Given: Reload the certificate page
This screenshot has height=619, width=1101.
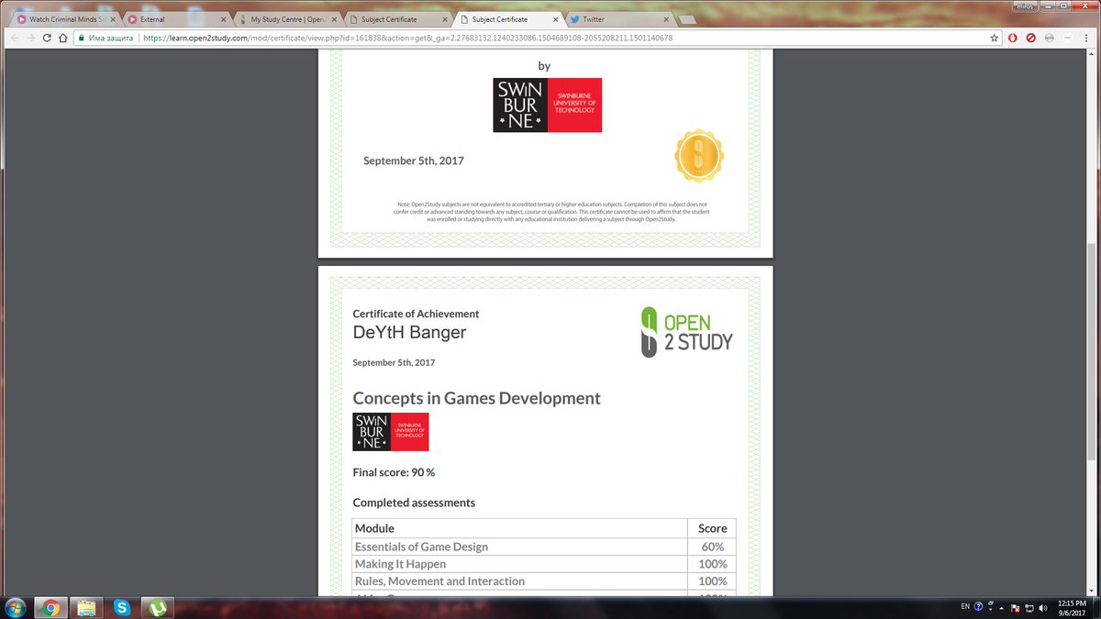Looking at the screenshot, I should 47,38.
